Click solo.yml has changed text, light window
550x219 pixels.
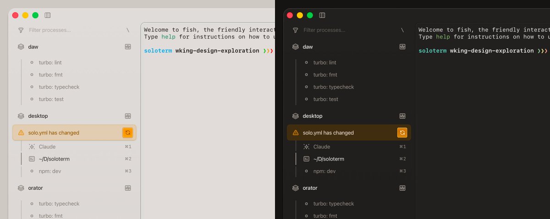[54, 133]
